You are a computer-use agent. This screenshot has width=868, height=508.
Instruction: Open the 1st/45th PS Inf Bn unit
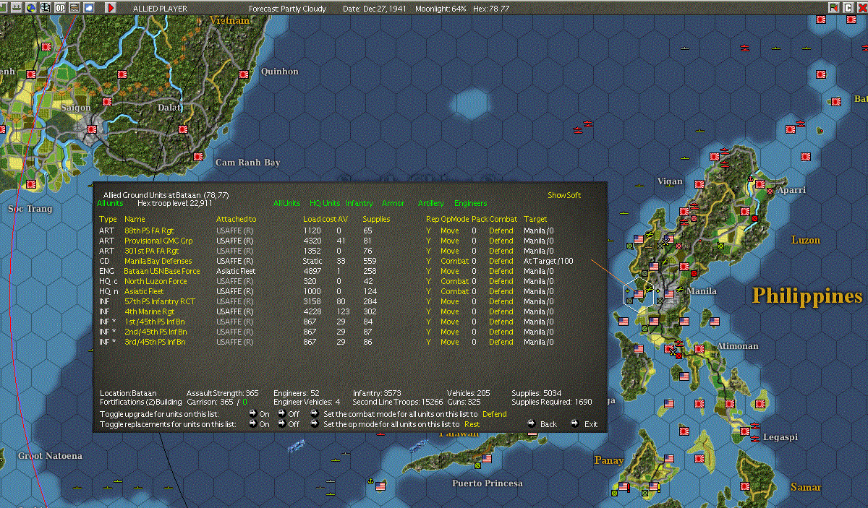coord(155,322)
